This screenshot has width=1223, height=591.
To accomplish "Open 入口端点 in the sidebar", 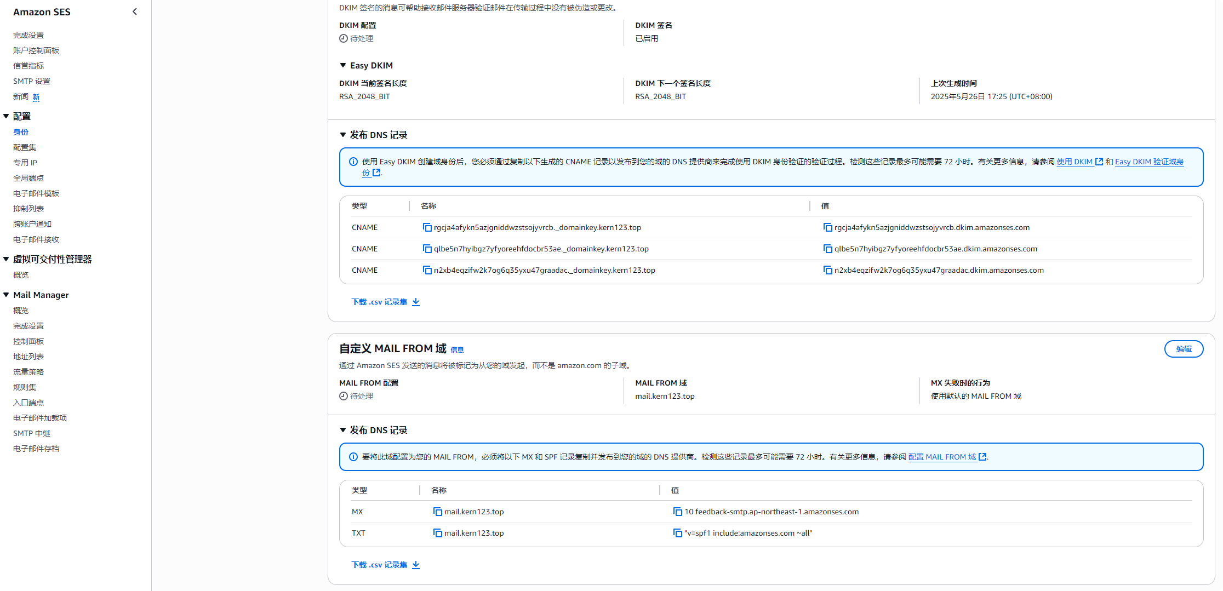I will [28, 403].
